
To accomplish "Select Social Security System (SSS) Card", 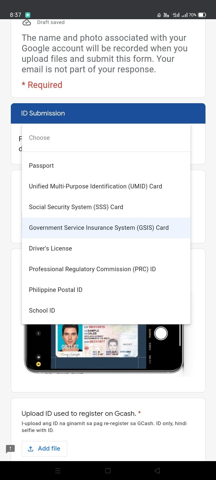I will coord(76,207).
